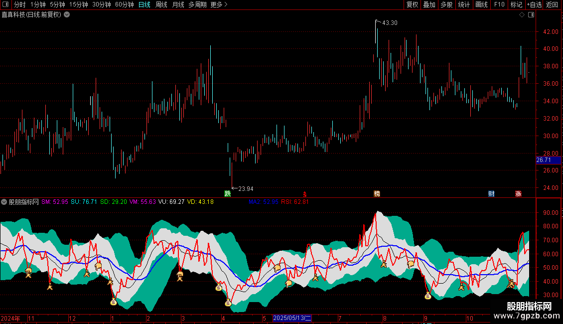Click the 43.30 high price annotation
The width and height of the screenshot is (563, 324).
[390, 23]
